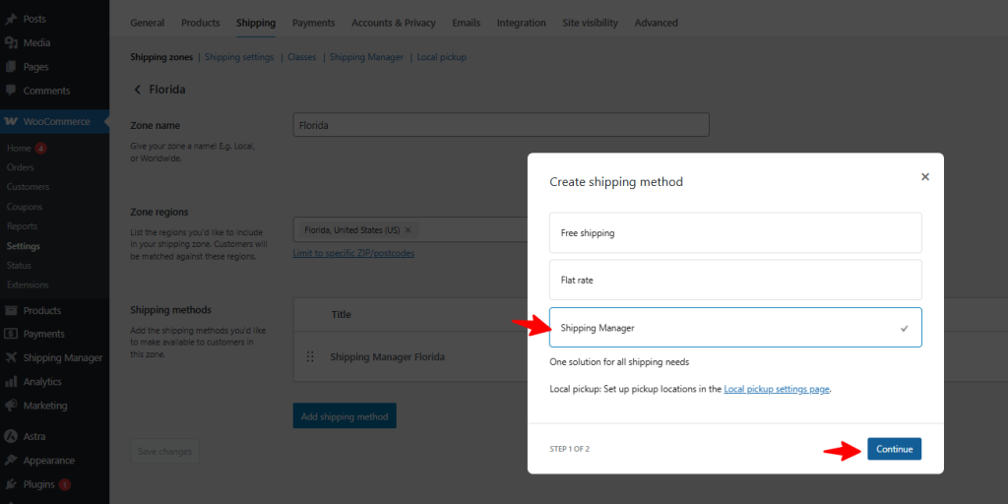Viewport: 1008px width, 504px height.
Task: Click the Pages icon in sidebar
Action: coord(11,67)
